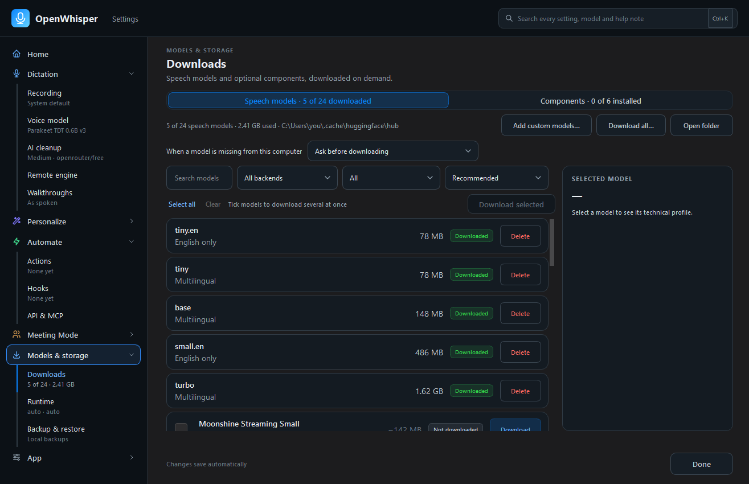The height and width of the screenshot is (484, 749).
Task: Click the Personalize wand icon
Action: pos(17,222)
